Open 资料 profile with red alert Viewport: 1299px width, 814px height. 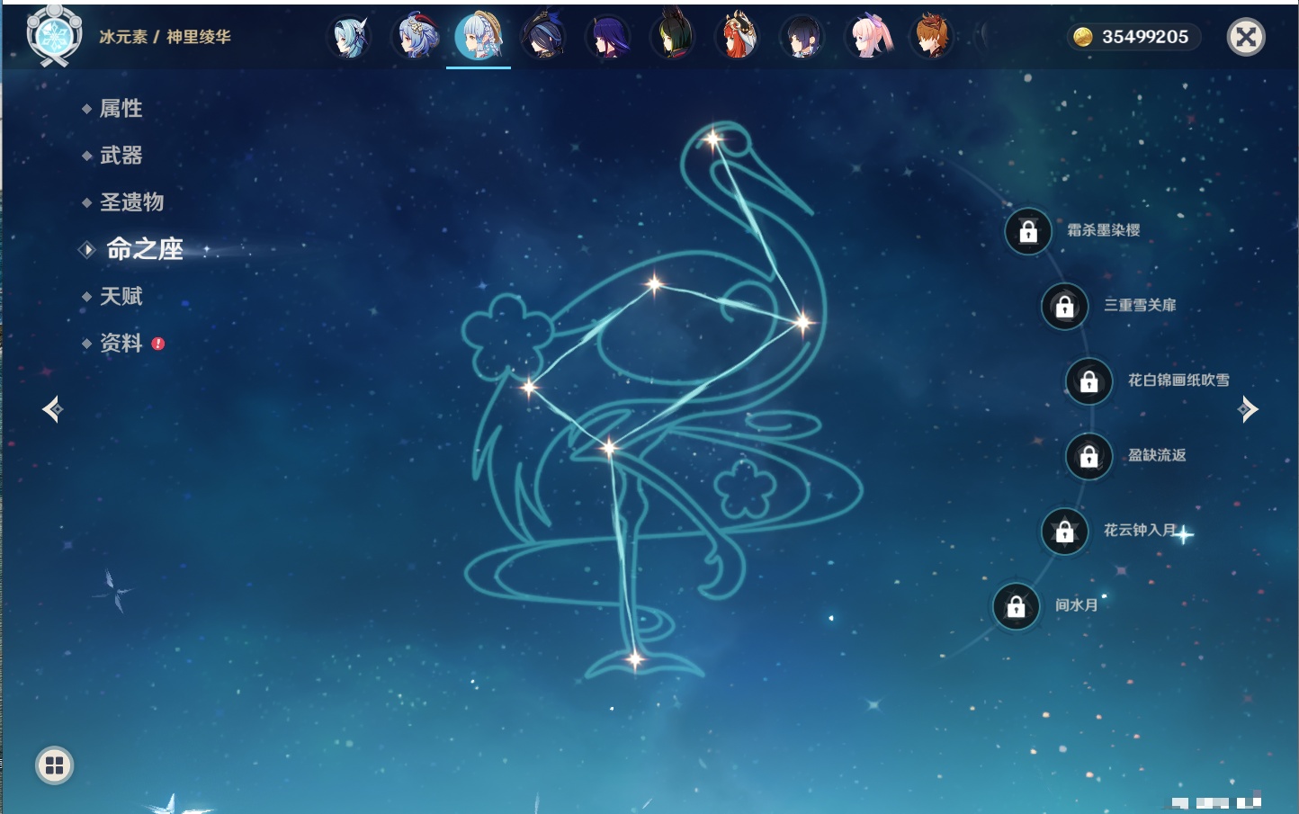tap(121, 344)
